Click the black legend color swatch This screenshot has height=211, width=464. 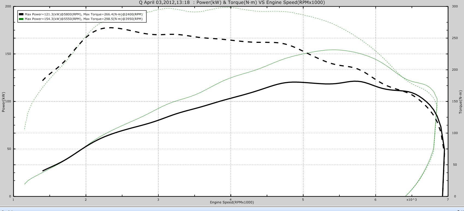21,14
